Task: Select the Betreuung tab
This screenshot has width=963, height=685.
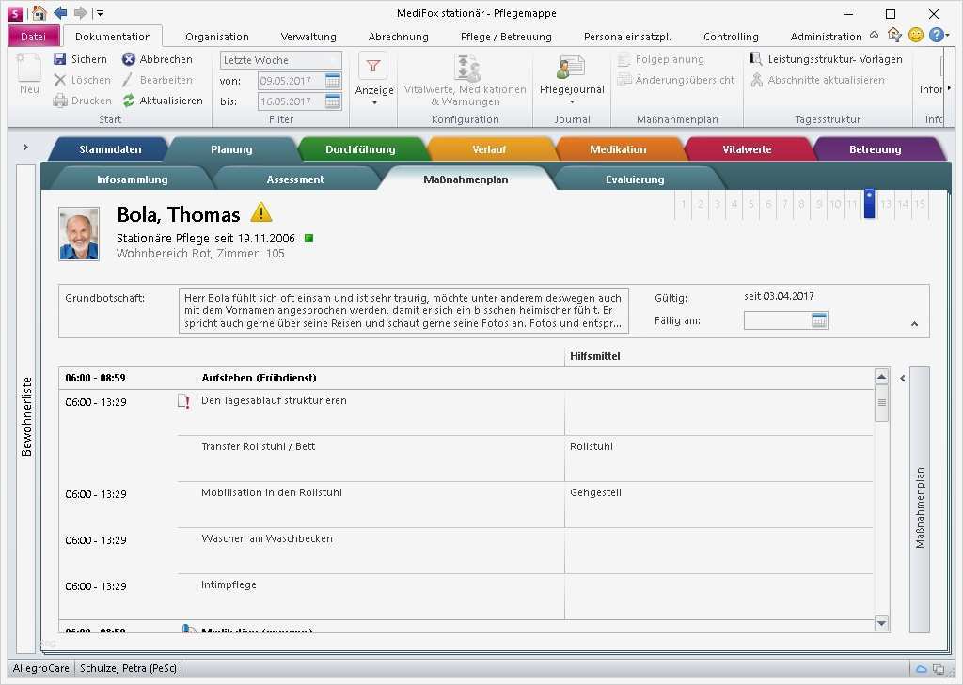Action: click(876, 149)
